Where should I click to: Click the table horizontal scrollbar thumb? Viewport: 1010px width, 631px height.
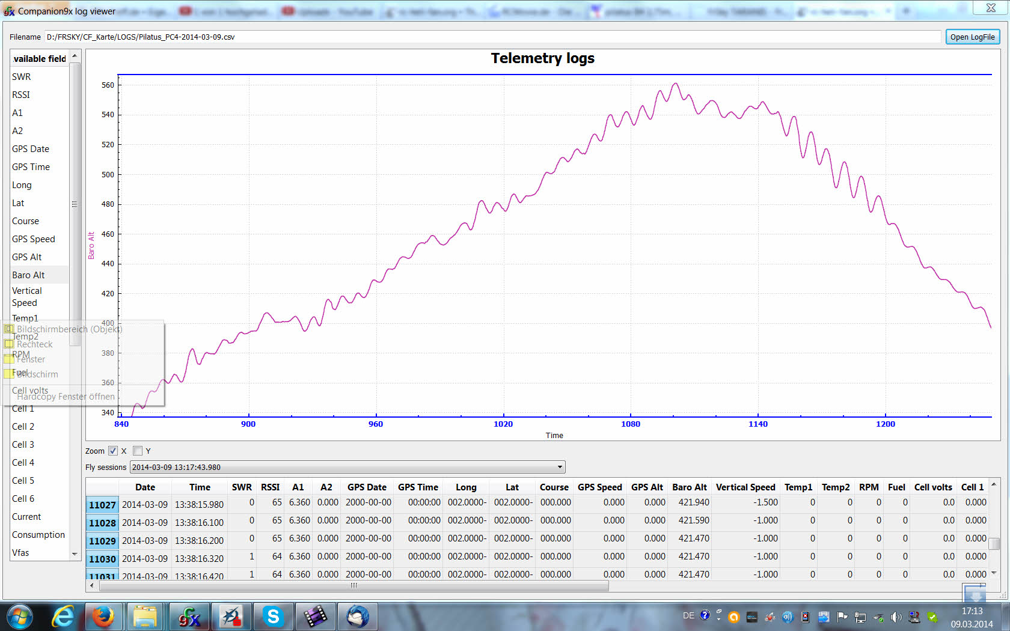click(354, 585)
